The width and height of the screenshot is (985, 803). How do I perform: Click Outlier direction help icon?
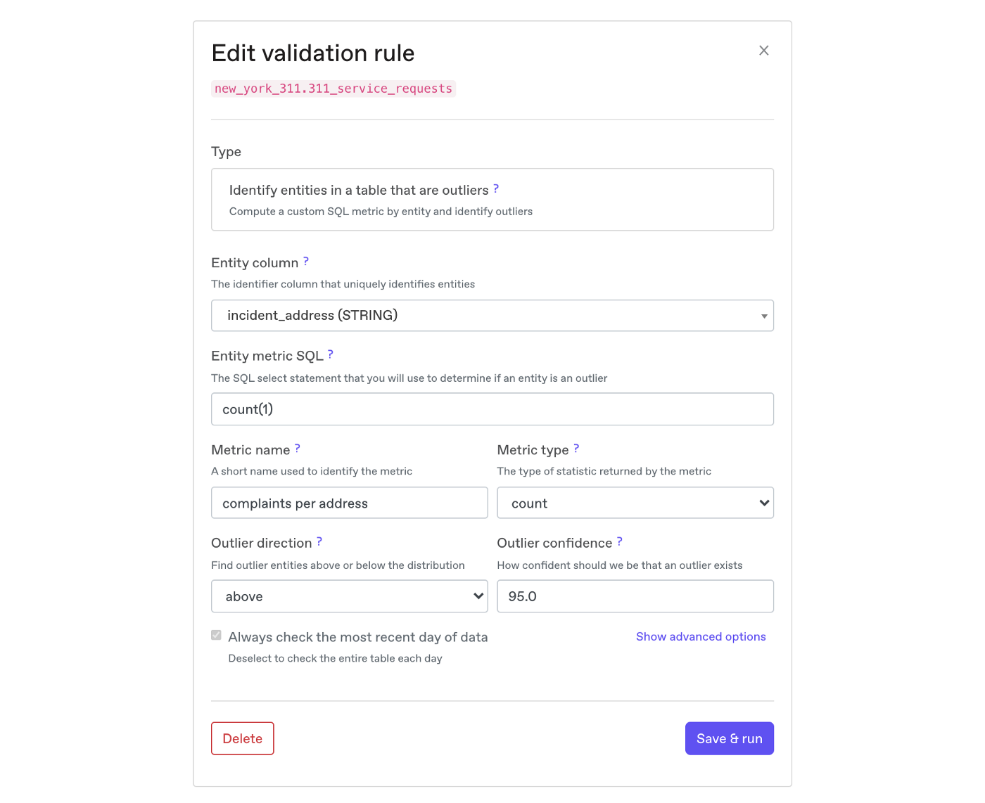(x=319, y=541)
